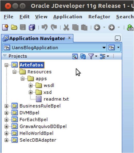Click the application menu icon beside UansBlogApplication
This screenshot has height=153, width=134.
click(112, 48)
